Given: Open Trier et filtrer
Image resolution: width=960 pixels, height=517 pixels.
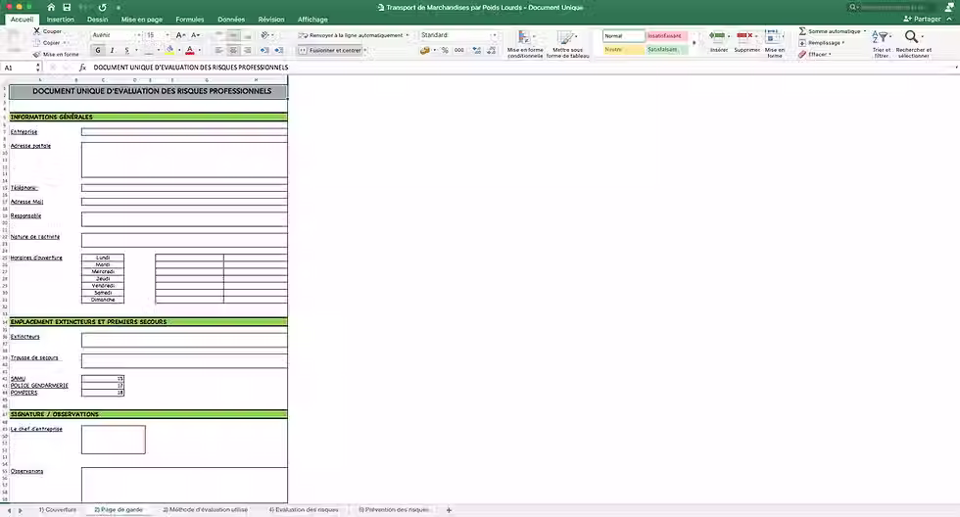Looking at the screenshot, I should pyautogui.click(x=881, y=44).
